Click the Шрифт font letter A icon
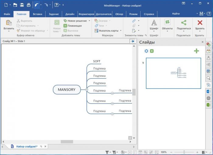Screen dimensions: 213x155 coord(154,23)
